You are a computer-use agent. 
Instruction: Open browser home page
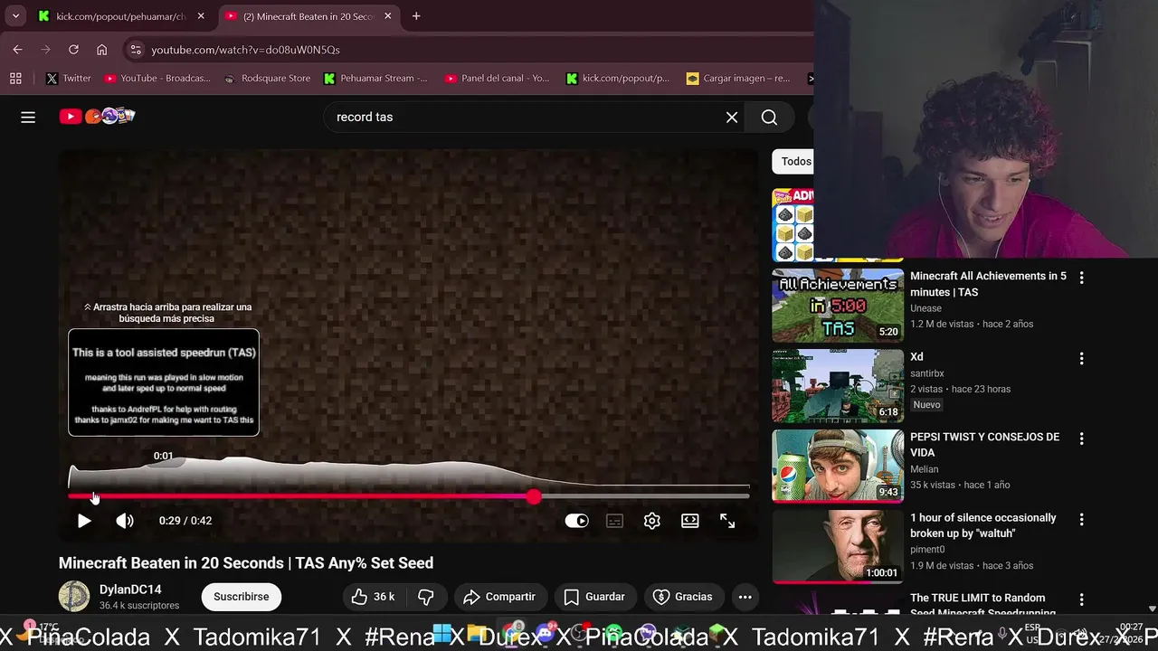[x=101, y=50]
